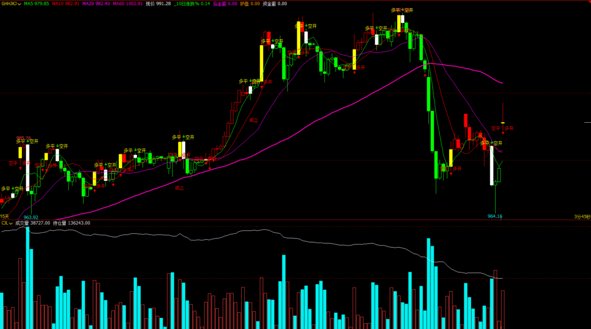Image resolution: width=591 pixels, height=329 pixels.
Task: Select the MA60 1002.91 indicator label
Action: tap(128, 3)
